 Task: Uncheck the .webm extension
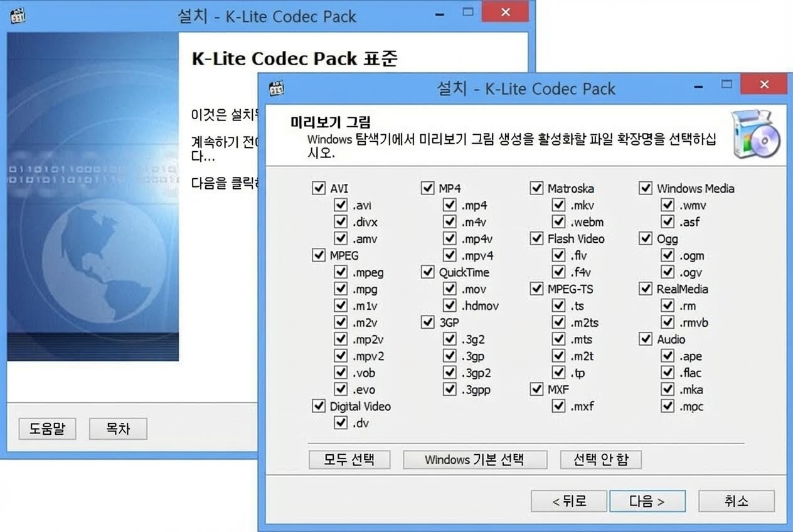(559, 221)
